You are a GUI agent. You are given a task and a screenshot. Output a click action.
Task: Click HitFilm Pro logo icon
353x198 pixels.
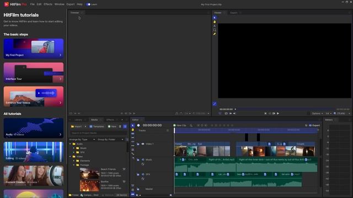[6, 4]
